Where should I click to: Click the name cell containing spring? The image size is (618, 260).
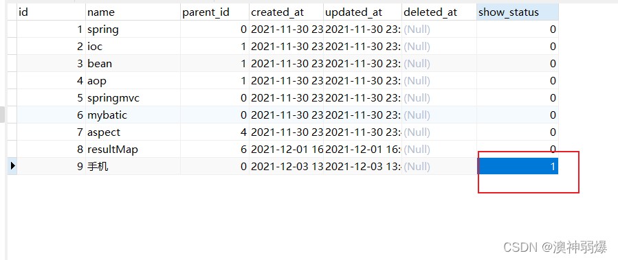133,29
